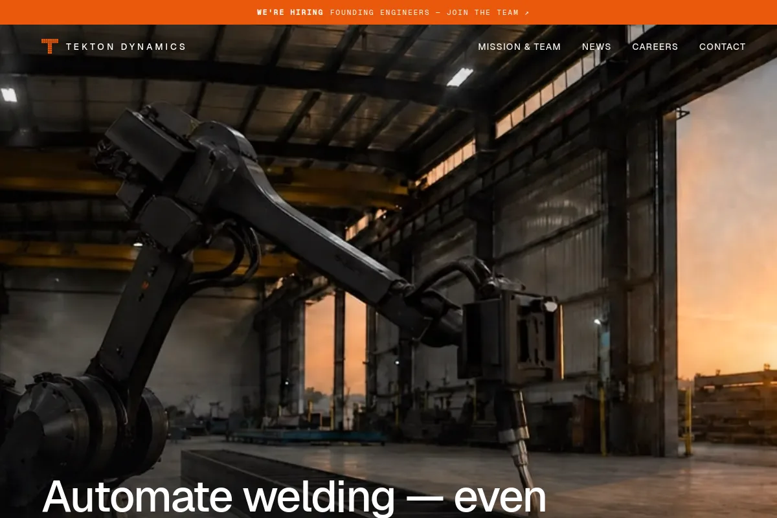Click the TEKTON DYNAMICS brand name
Viewport: 777px width, 518px height.
126,47
